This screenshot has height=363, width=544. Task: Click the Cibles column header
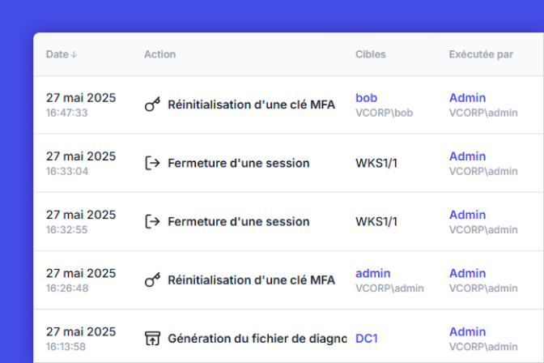tap(371, 54)
